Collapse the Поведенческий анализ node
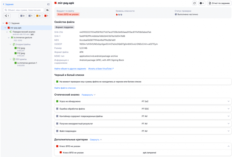 [7, 32]
